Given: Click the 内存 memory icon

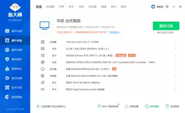Looking at the screenshot, I should click(43, 49).
